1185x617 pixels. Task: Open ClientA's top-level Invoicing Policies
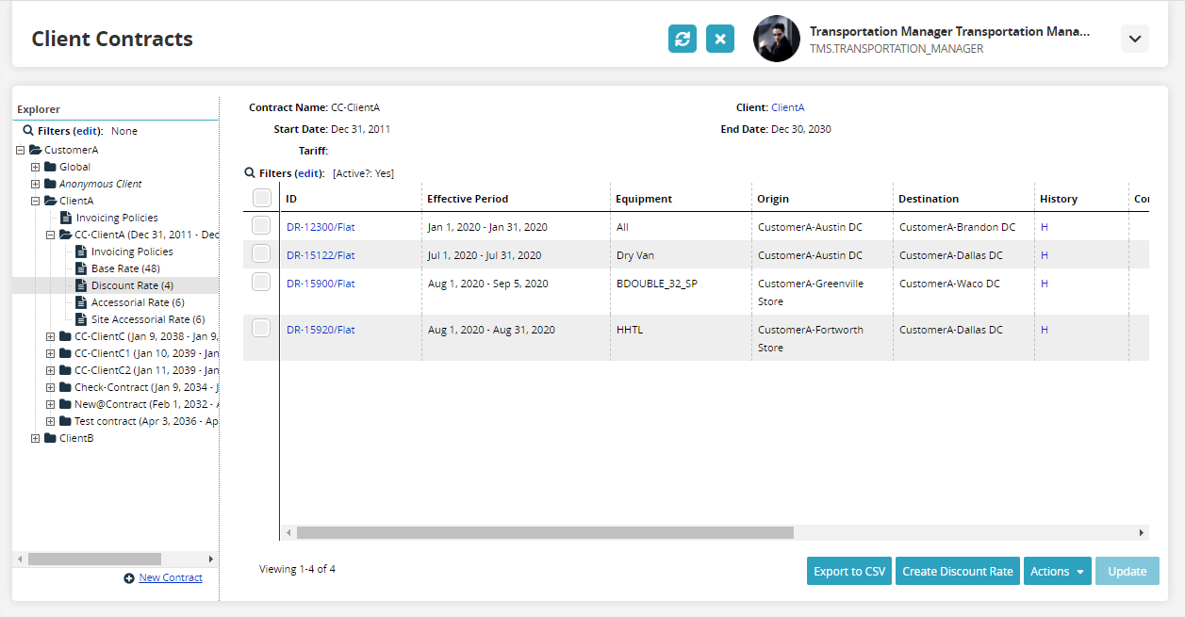coord(117,218)
